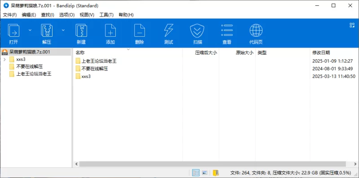Expand the xxs3 folder tree node
Viewport: 359px width, 178px height.
4,60
